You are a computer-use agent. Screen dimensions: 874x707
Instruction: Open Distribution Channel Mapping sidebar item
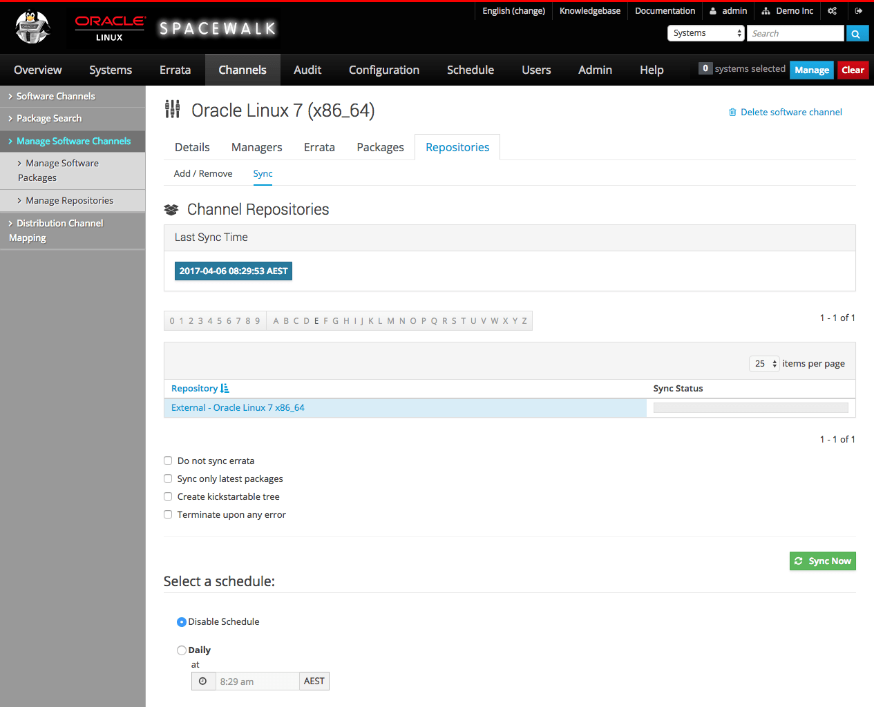pos(73,231)
